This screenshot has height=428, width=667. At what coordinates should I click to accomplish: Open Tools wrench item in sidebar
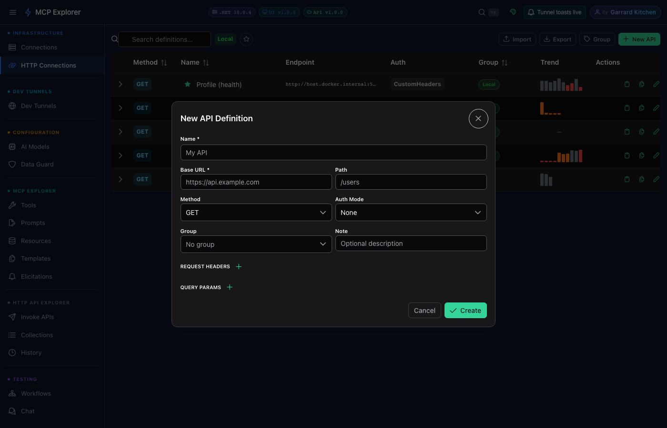click(52, 205)
